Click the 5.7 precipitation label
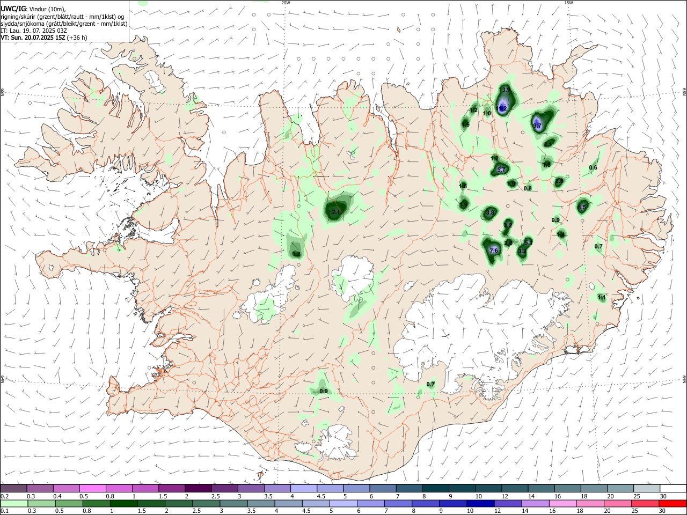 [502, 170]
